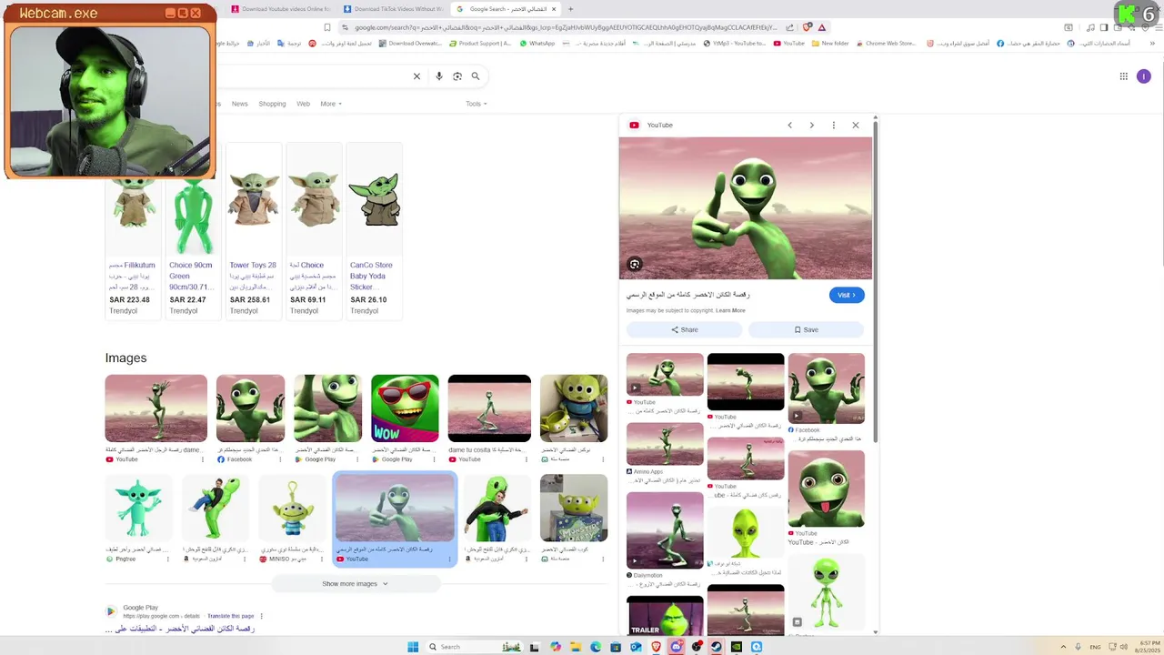Expand Show more images
Viewport: 1164px width, 655px height.
click(355, 583)
